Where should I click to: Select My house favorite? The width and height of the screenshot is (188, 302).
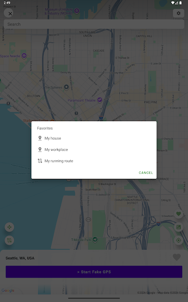coord(94,138)
